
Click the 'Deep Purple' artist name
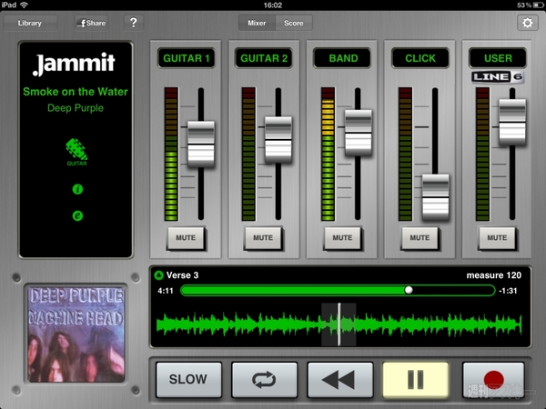[76, 108]
